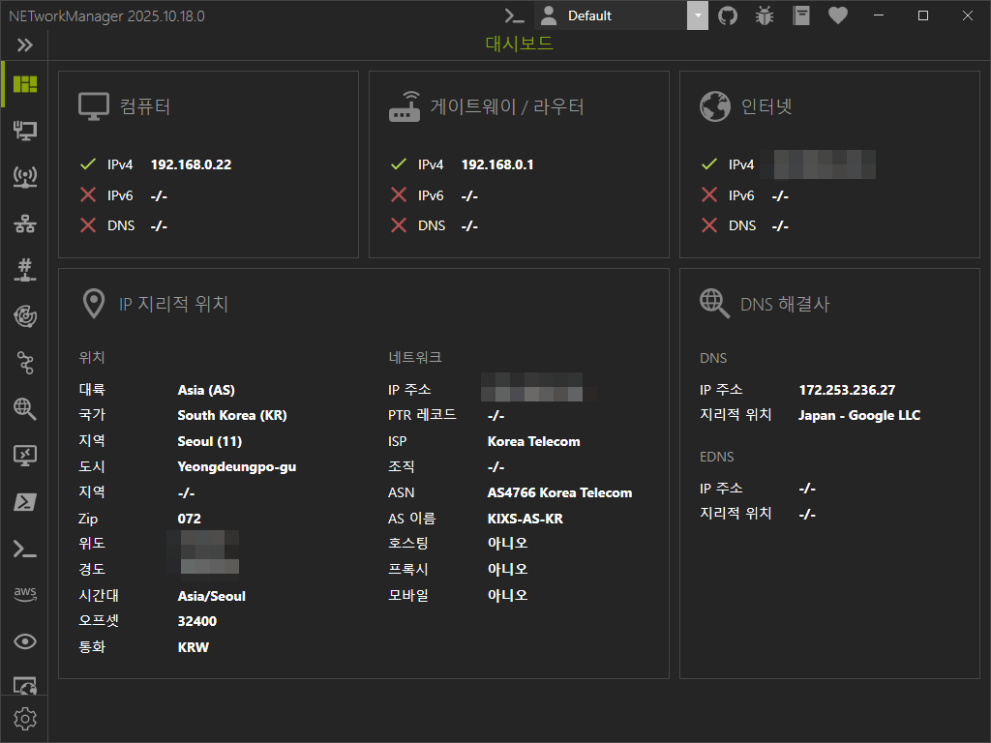Click the Seoul (11) region value
Viewport: 991px width, 743px height.
tap(210, 441)
